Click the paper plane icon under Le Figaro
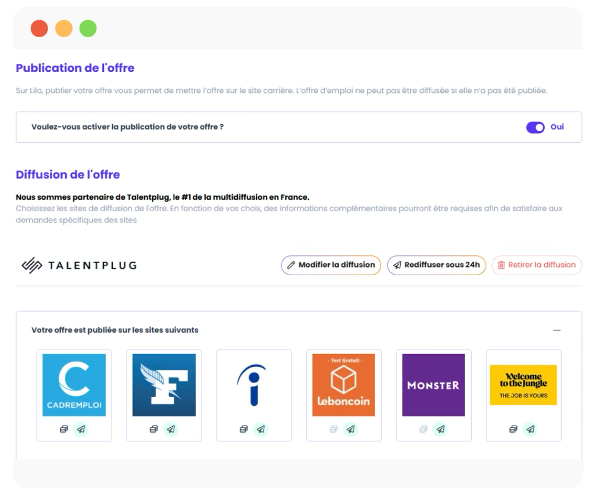589x490 pixels. pos(171,430)
